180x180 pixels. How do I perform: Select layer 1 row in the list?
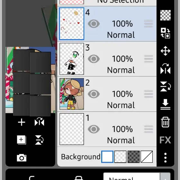(107, 129)
